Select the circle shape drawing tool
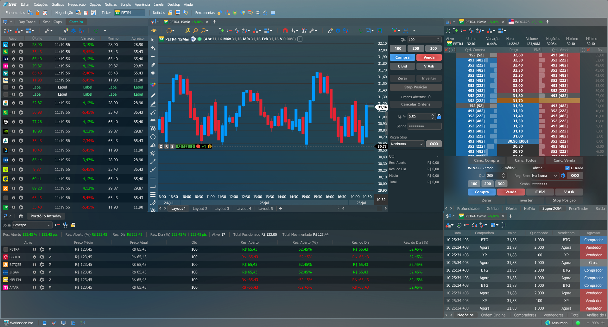The image size is (608, 327). [x=153, y=137]
